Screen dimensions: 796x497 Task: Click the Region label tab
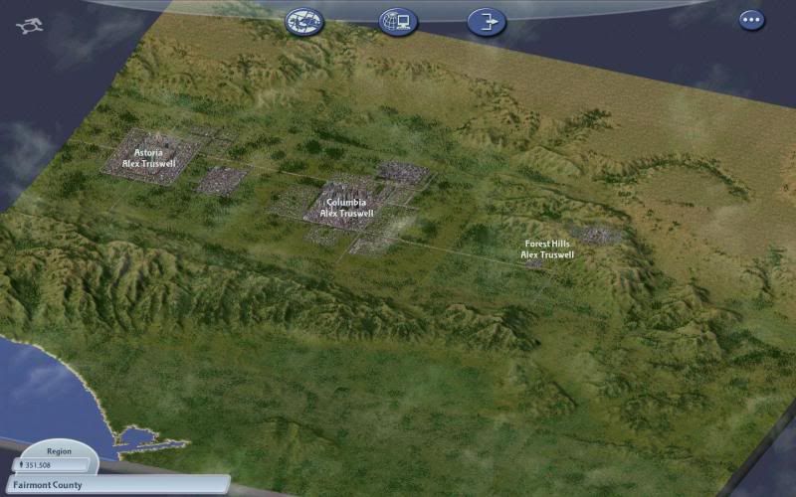(x=59, y=451)
